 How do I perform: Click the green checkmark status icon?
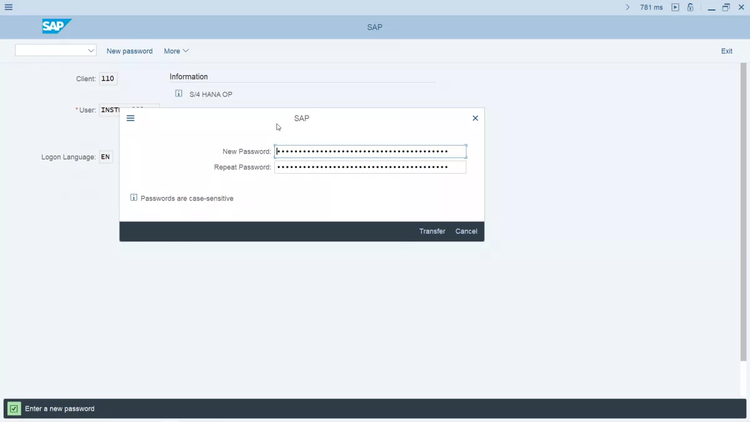(14, 409)
